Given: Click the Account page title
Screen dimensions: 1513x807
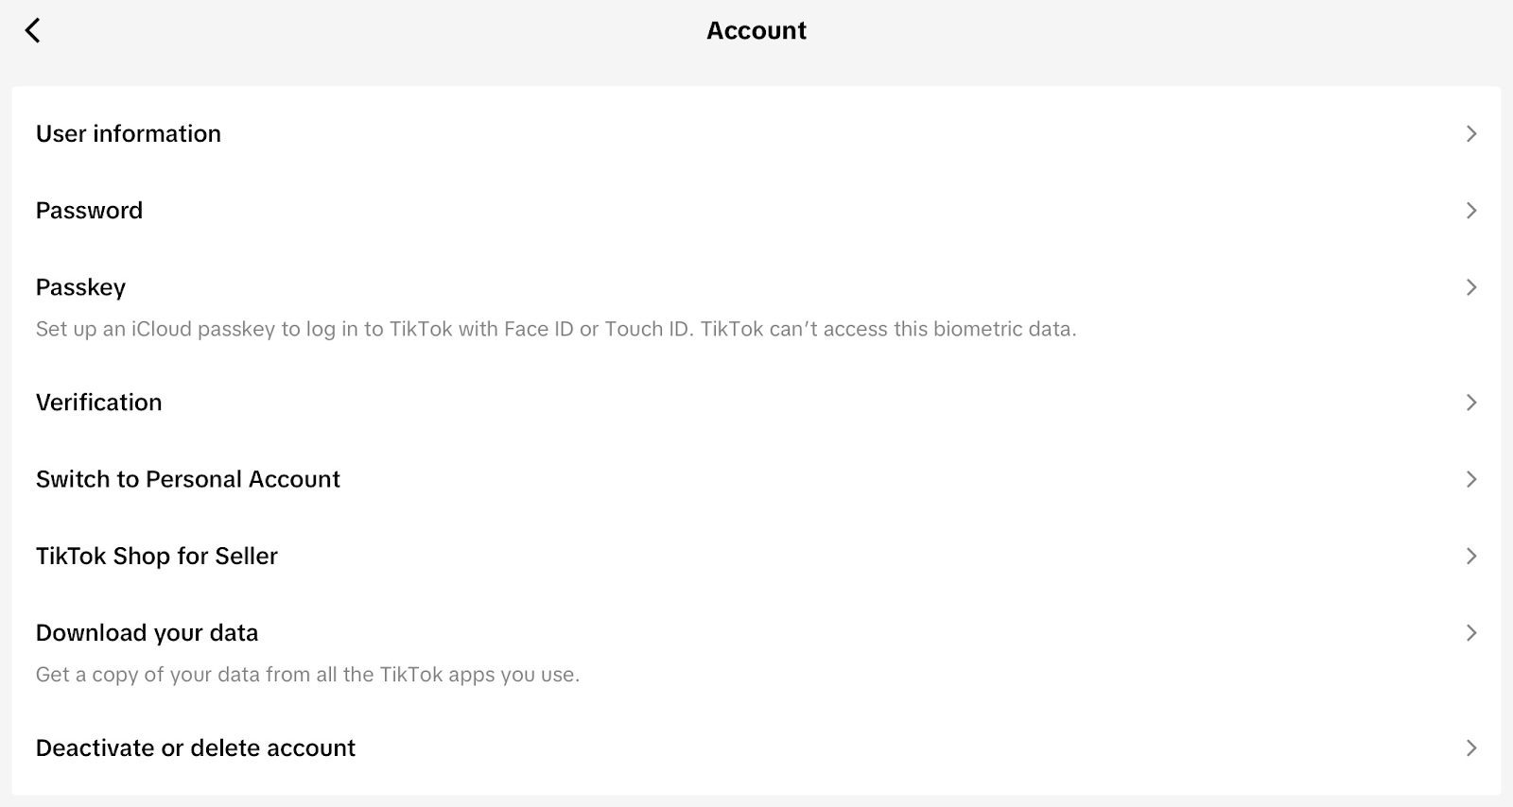Looking at the screenshot, I should [x=756, y=30].
